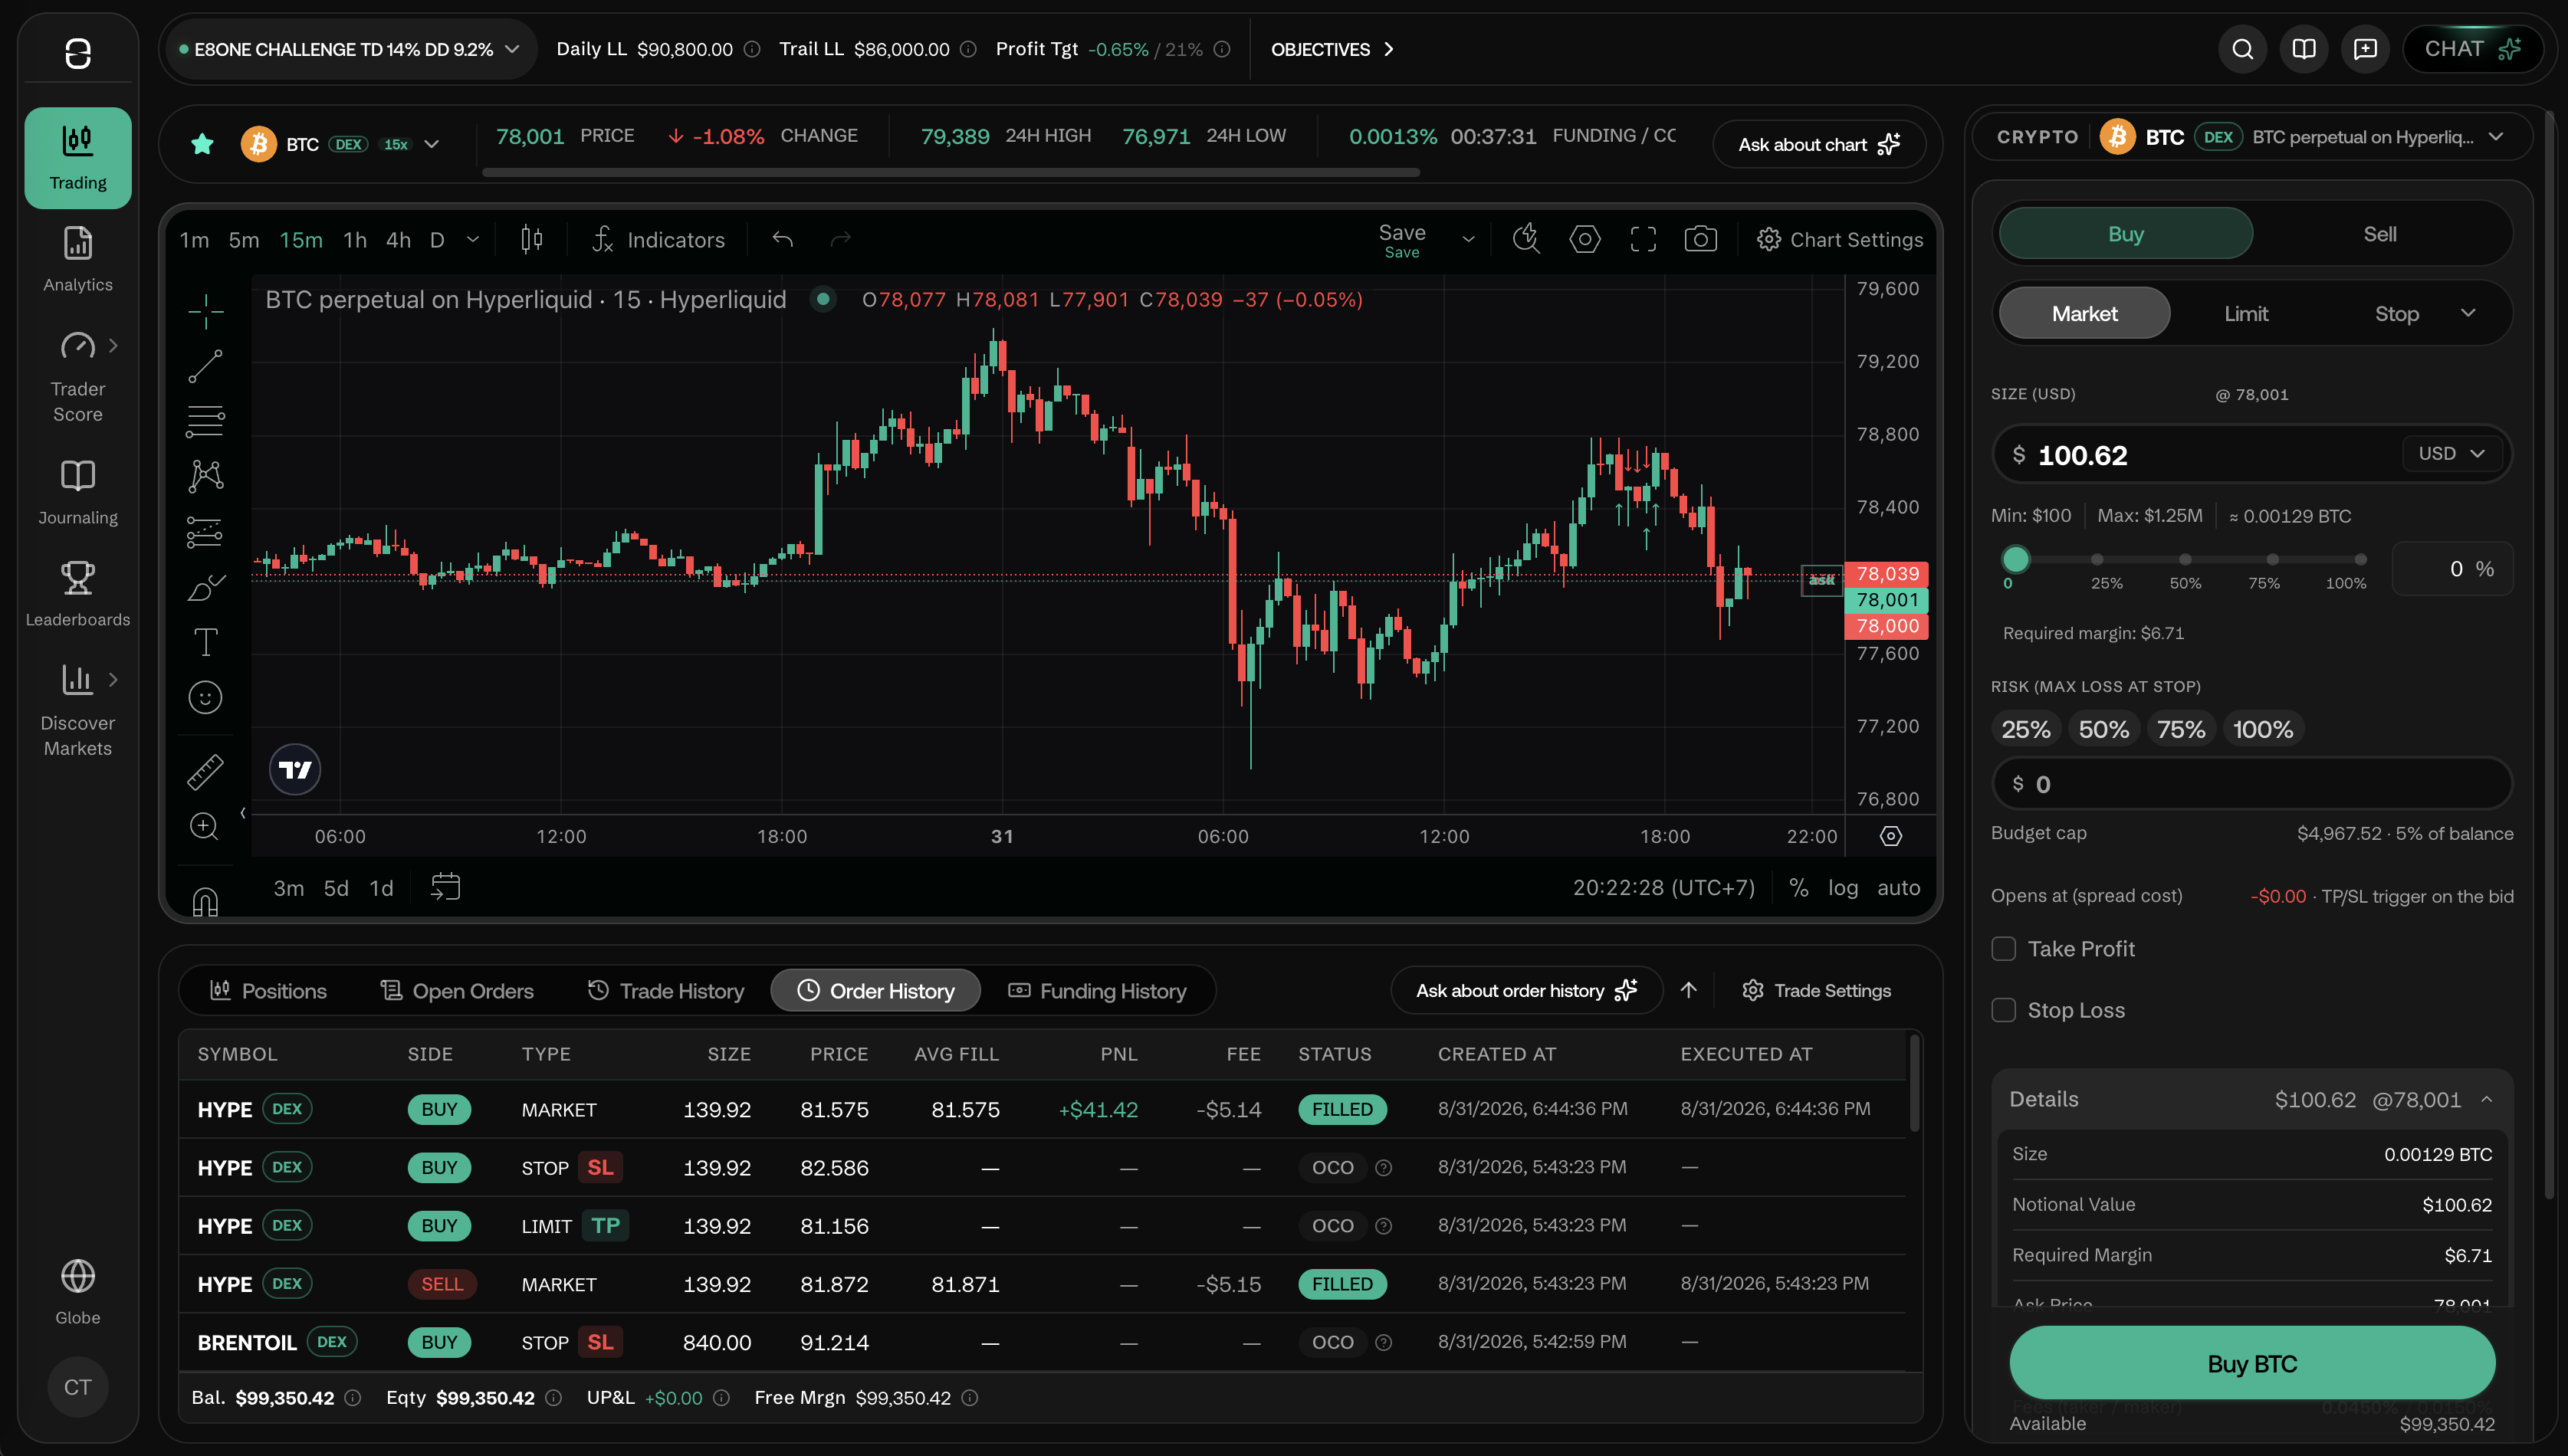Viewport: 2568px width, 1456px height.
Task: Toggle the magnet snapping mode
Action: 205,902
